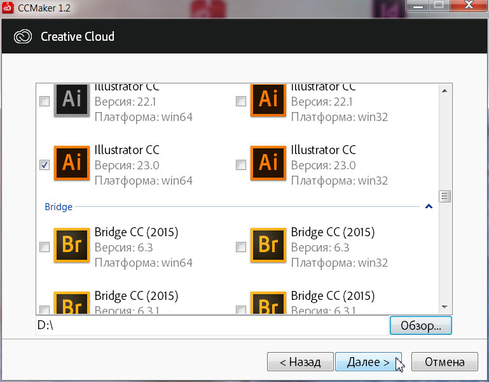Uncheck Illustrator CC 23.0 win64 checkbox
The image size is (489, 382).
click(45, 165)
